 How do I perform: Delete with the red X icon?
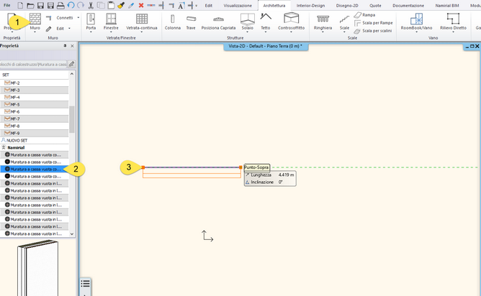(x=141, y=5)
